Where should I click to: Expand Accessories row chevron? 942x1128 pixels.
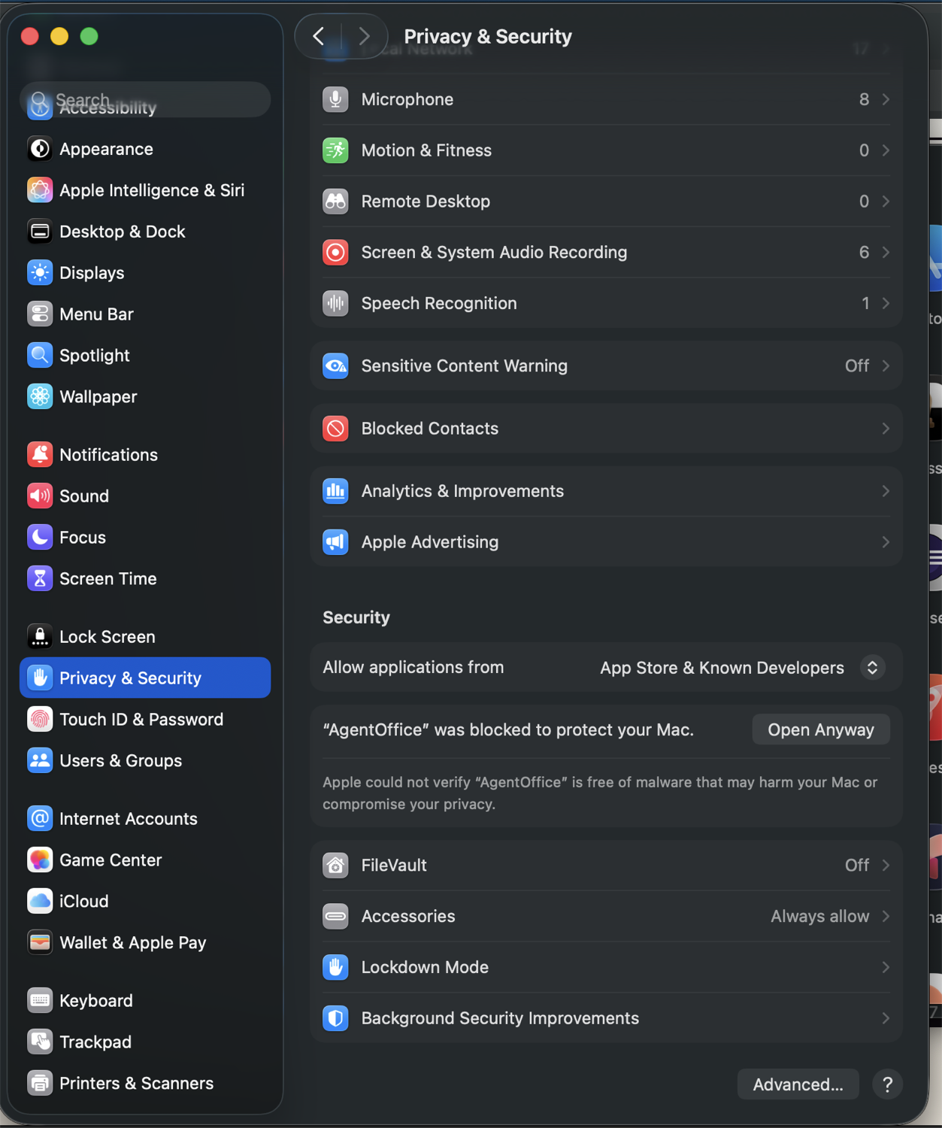886,917
